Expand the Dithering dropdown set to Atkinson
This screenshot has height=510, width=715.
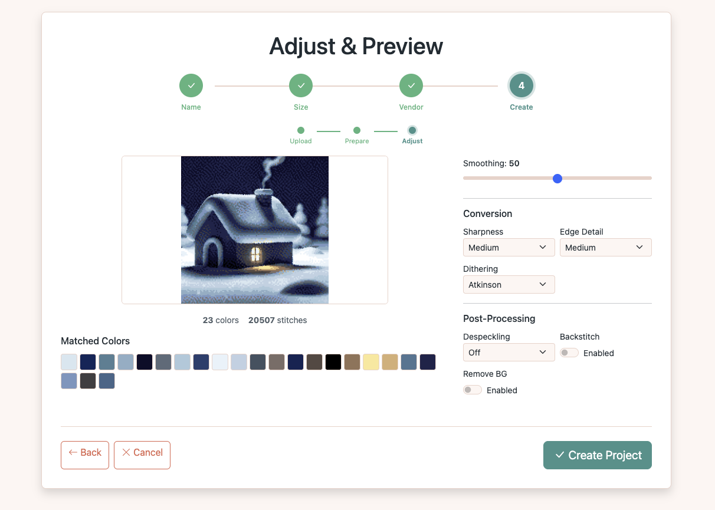[x=509, y=285]
